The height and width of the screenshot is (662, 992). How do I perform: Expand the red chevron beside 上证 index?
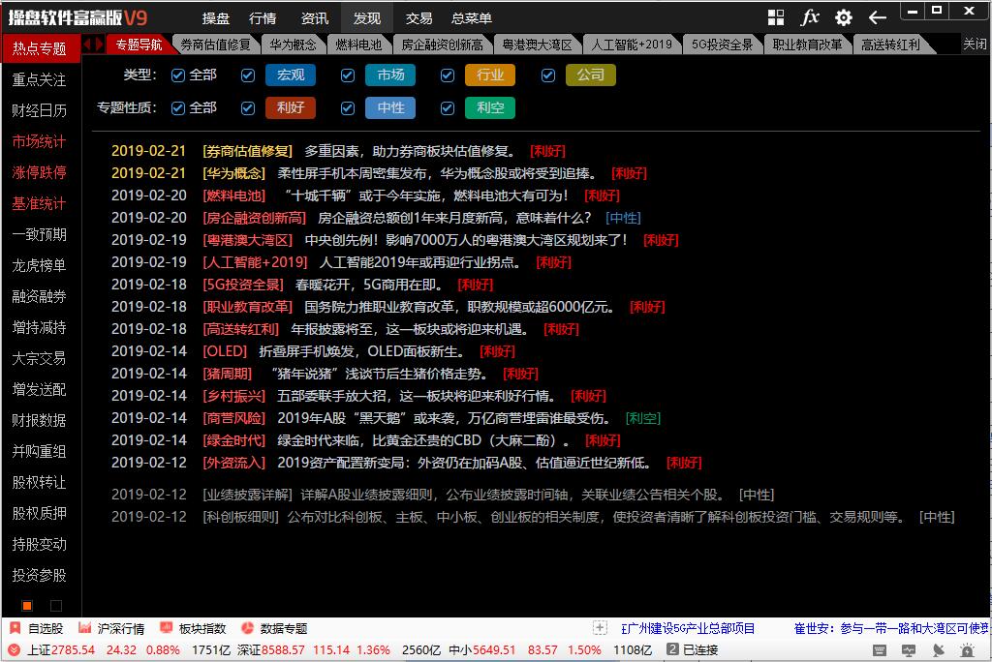(x=14, y=650)
